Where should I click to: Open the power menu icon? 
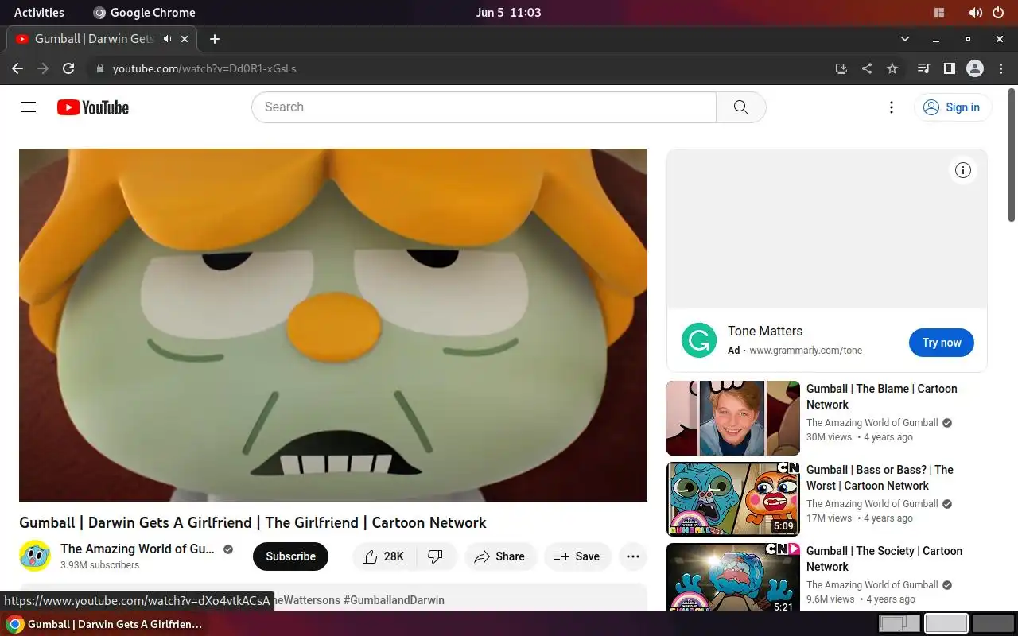tap(998, 13)
